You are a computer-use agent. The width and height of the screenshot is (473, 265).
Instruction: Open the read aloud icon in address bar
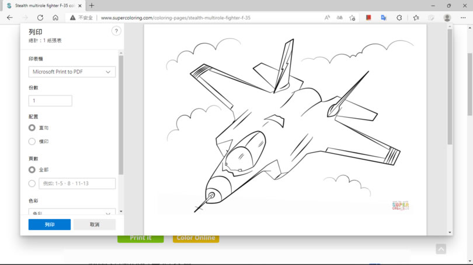tap(327, 17)
